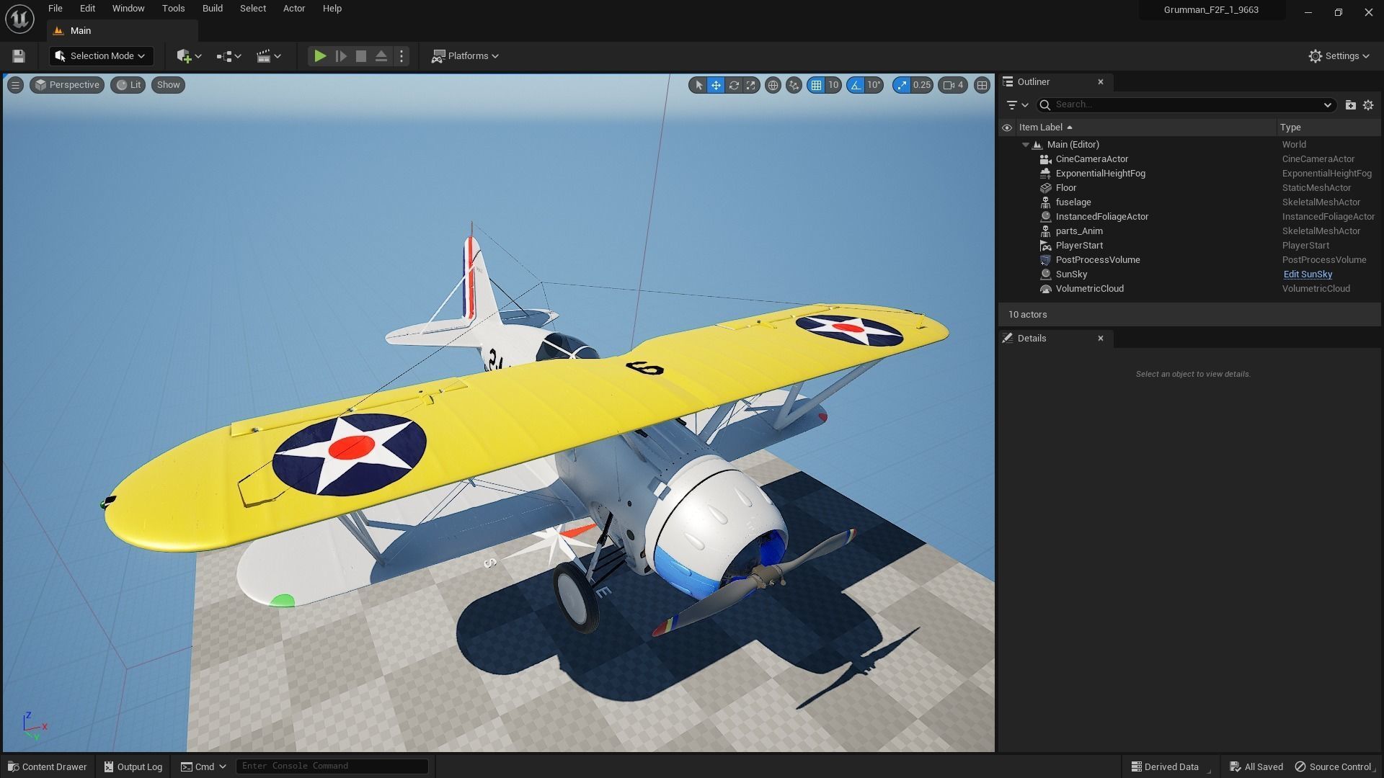Screen dimensions: 1384x778
Task: Activate the Scale gizmo tool
Action: pos(751,85)
